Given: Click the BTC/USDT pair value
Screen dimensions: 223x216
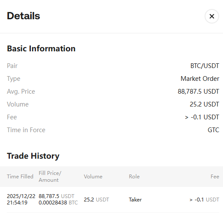Looking at the screenshot, I should pos(205,66).
